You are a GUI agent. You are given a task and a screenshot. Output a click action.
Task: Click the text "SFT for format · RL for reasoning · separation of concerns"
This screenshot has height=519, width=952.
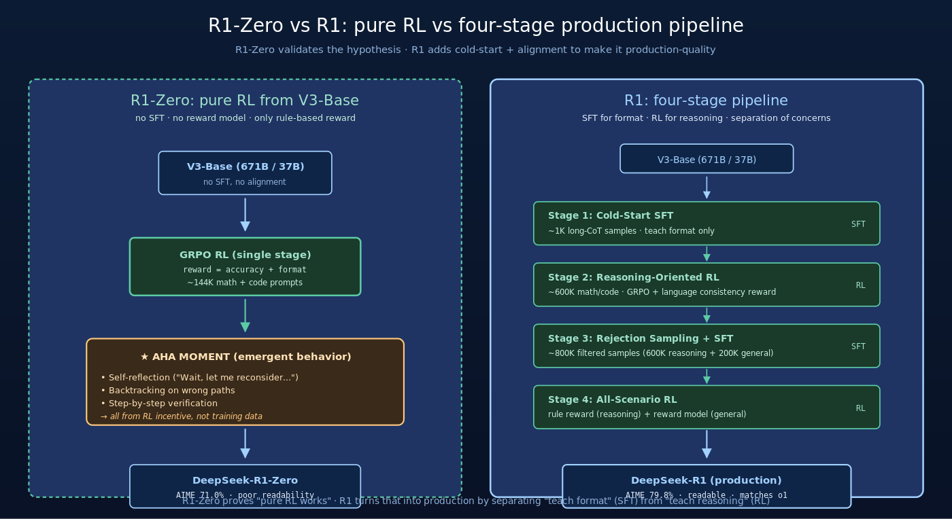(706, 118)
